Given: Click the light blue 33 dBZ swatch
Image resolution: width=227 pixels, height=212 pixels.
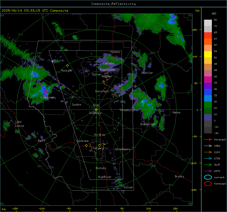Looking at the screenshot, I should pos(208,99).
